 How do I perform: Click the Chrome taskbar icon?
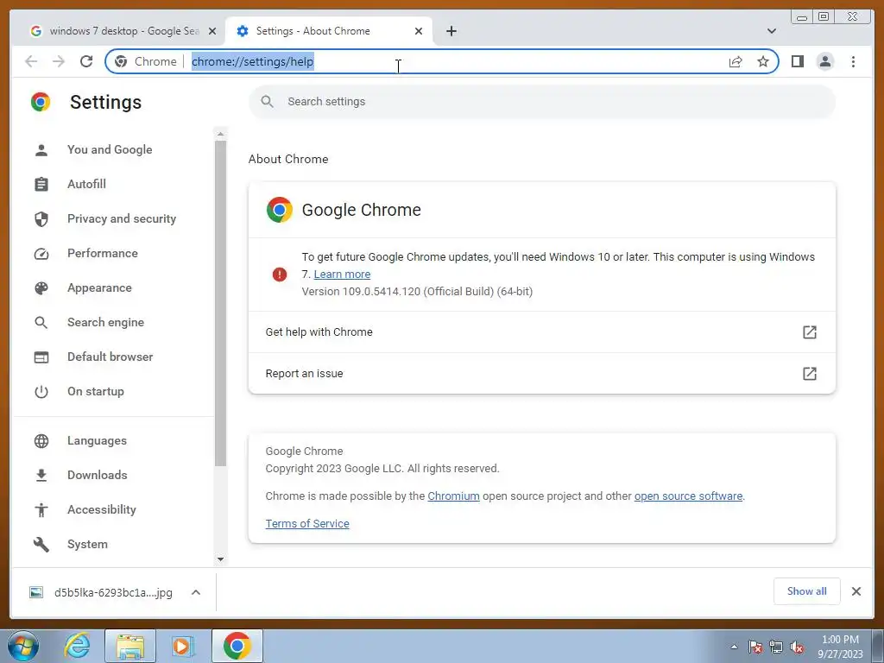coord(237,646)
